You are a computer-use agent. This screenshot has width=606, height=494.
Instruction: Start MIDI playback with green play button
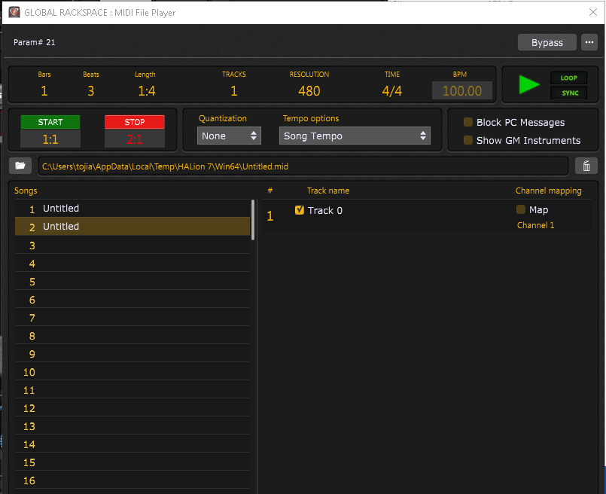(x=528, y=84)
